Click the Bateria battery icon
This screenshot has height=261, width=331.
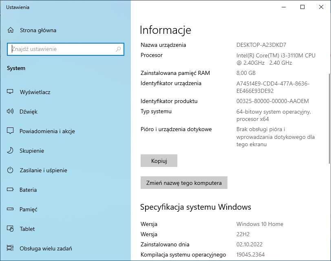coord(10,189)
